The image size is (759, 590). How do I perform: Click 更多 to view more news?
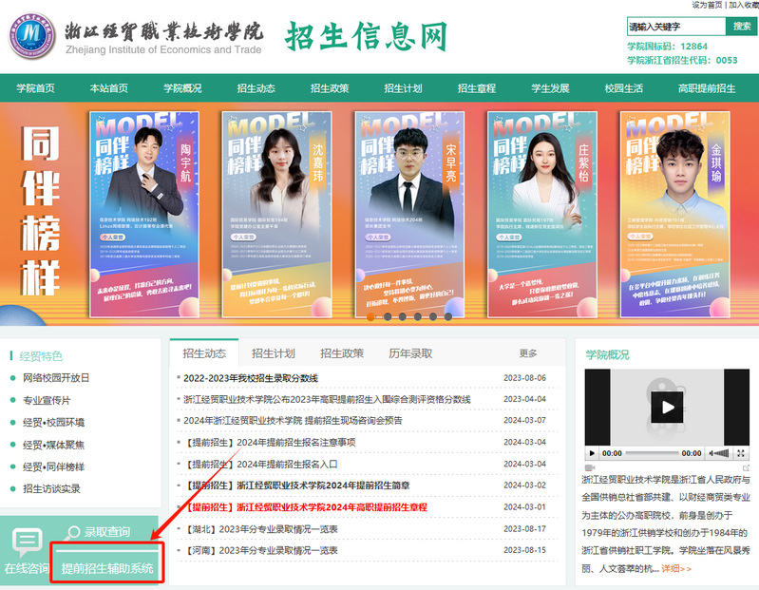coord(528,353)
